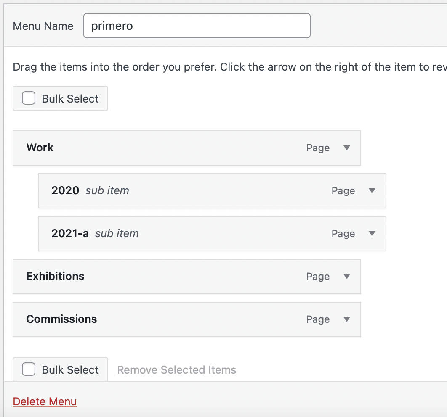Click the Page label on Work item
This screenshot has width=447, height=417.
pos(318,148)
